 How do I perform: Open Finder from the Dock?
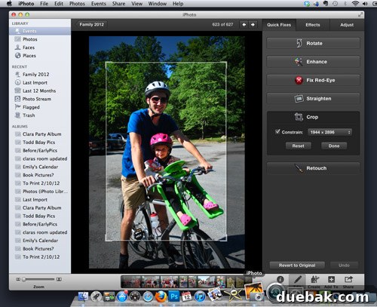(x=83, y=296)
